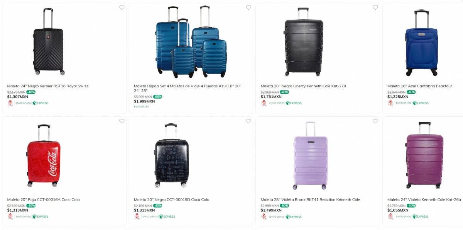Screen dimensions: 463x230
Task: Click heart icon on black Coca Cola suitcase
Action: click(x=248, y=121)
